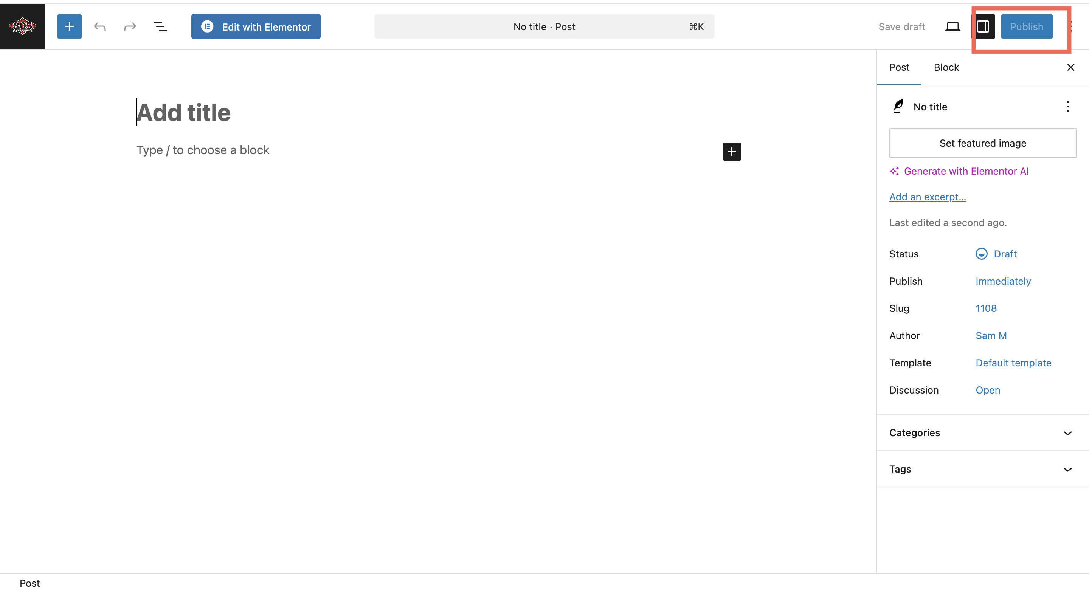The height and width of the screenshot is (592, 1089).
Task: Click the Redo arrow icon
Action: 130,26
